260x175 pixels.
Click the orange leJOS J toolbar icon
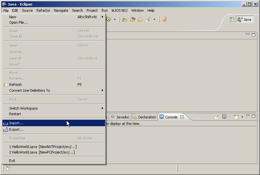(164, 20)
